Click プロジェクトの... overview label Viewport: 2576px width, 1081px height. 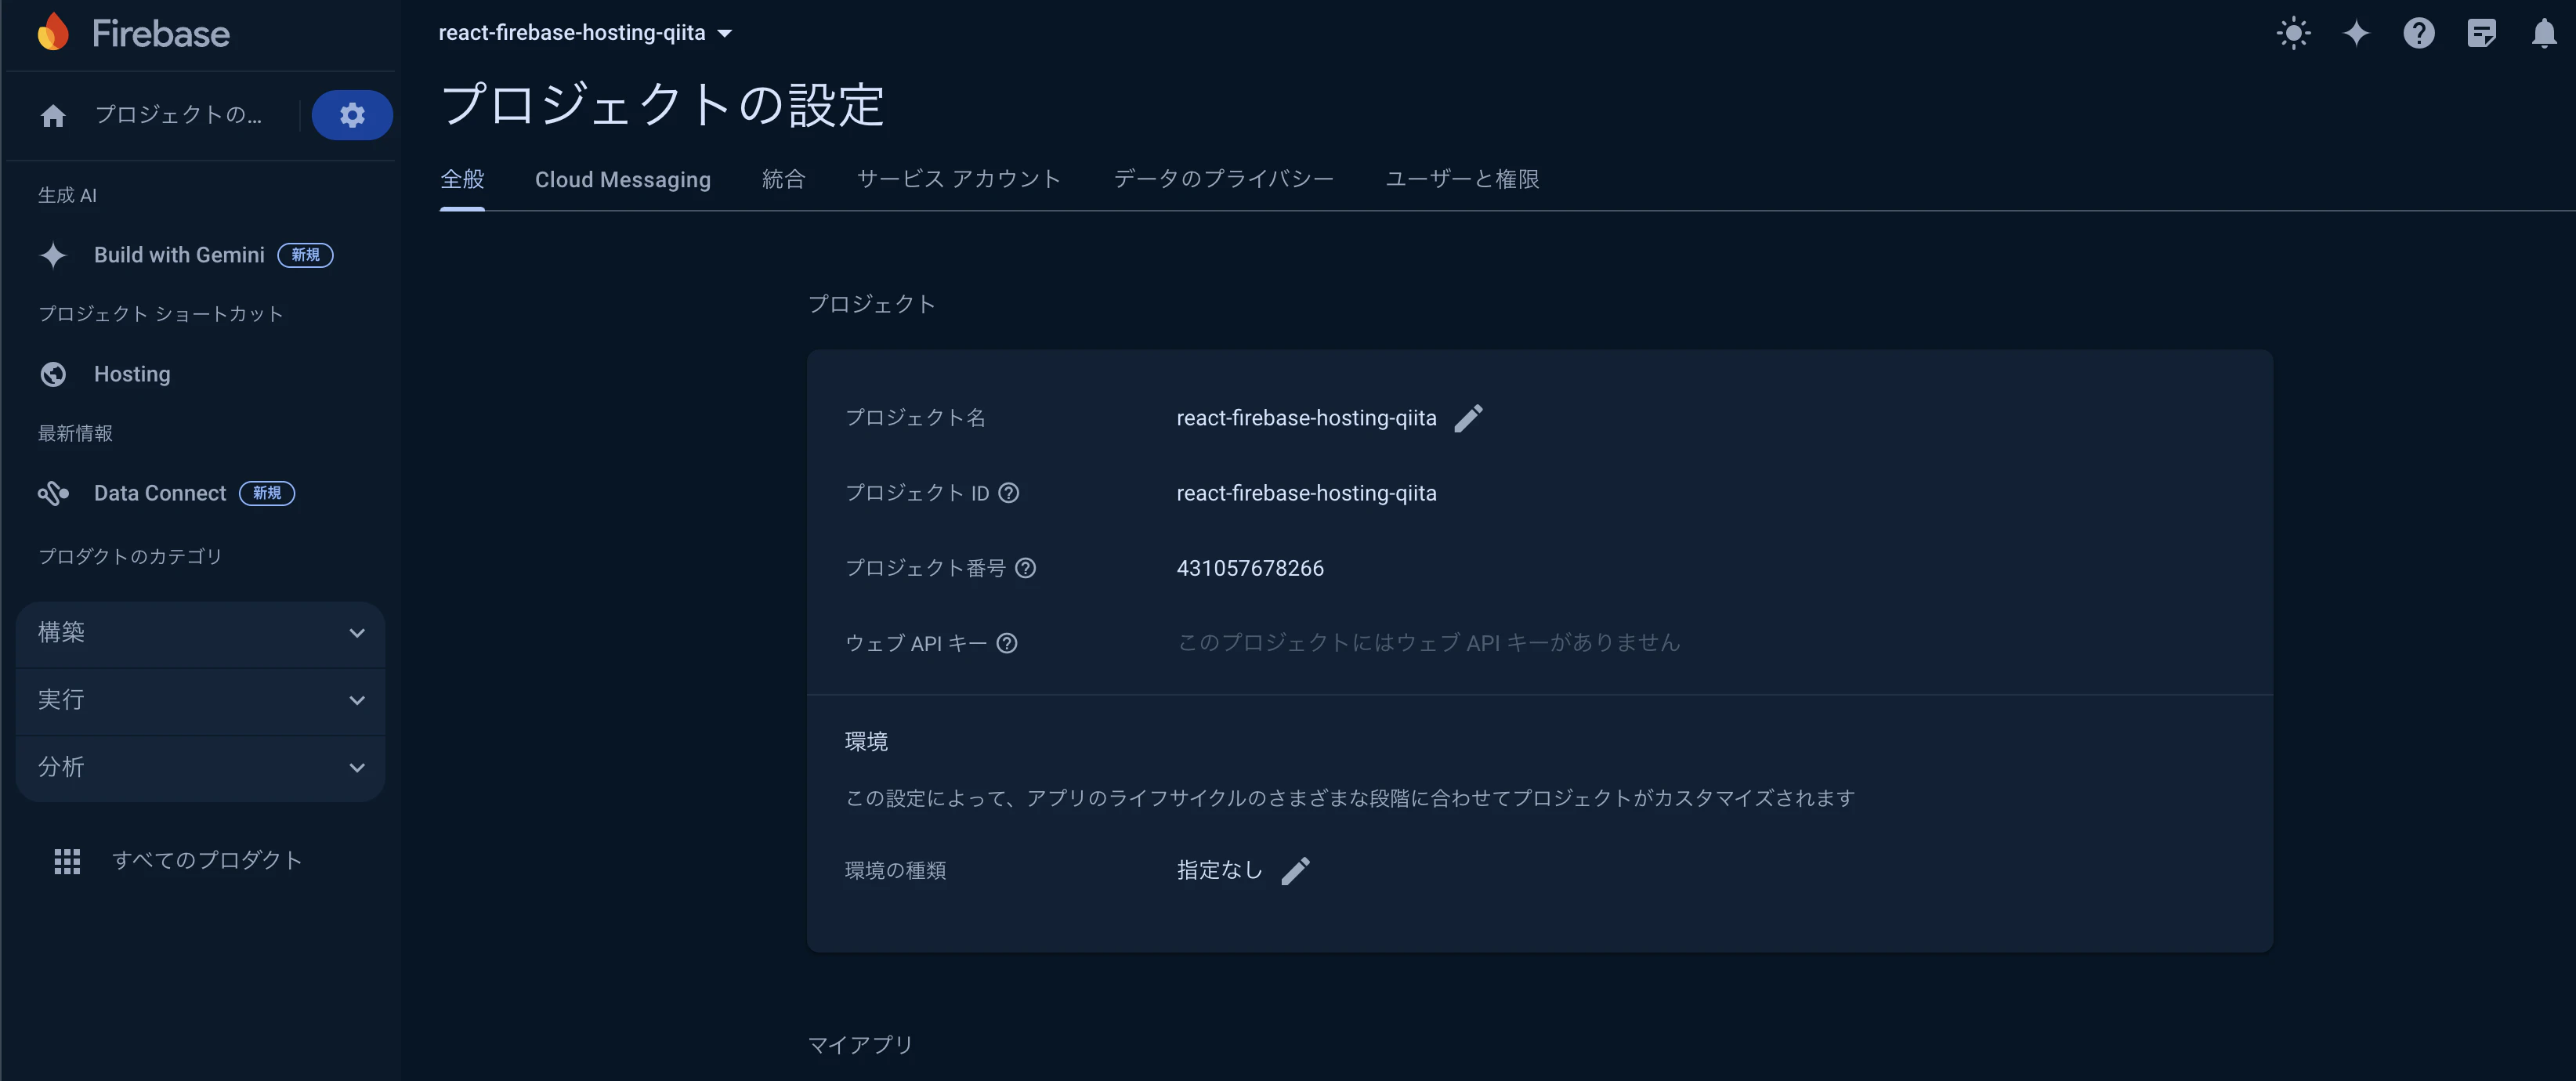point(178,115)
